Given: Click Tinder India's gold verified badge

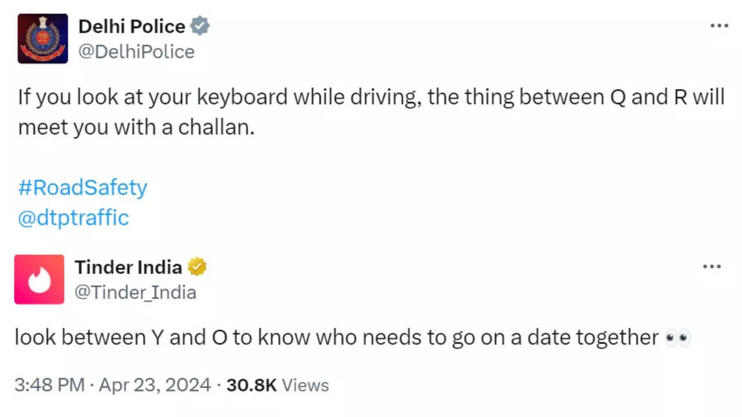Looking at the screenshot, I should 198,266.
